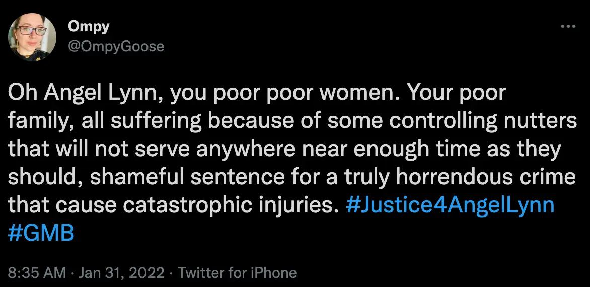Click the display name Ompy
This screenshot has width=590, height=287.
coord(89,27)
